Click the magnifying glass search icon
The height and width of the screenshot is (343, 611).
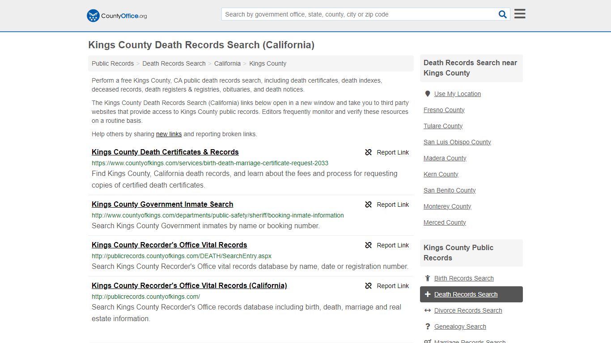point(503,14)
